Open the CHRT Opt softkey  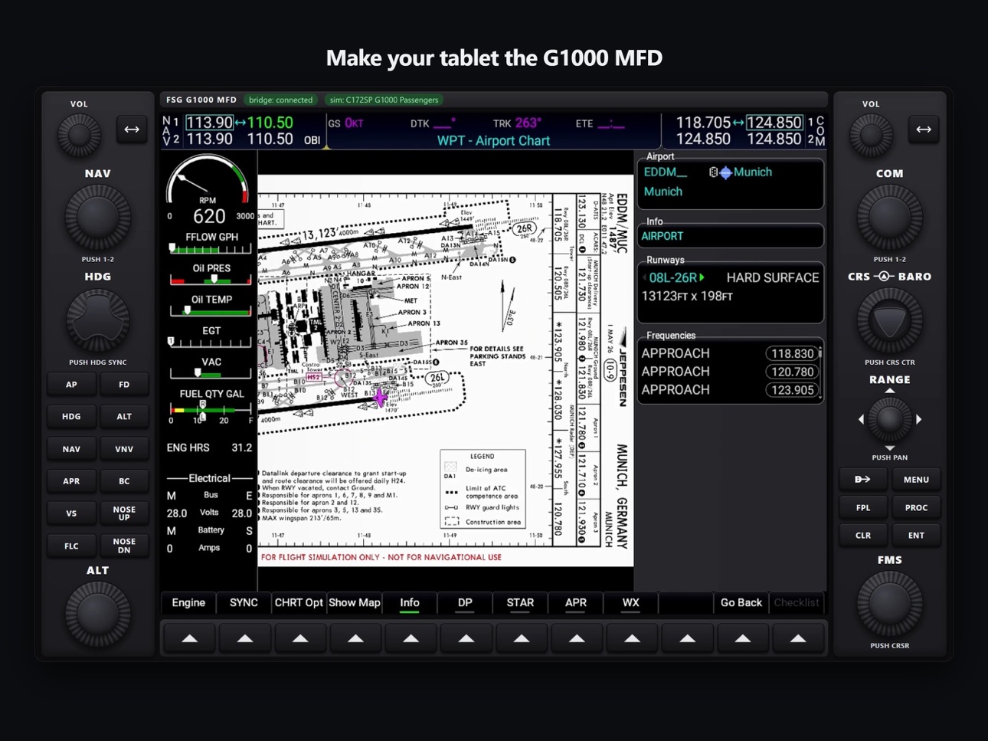pyautogui.click(x=299, y=603)
